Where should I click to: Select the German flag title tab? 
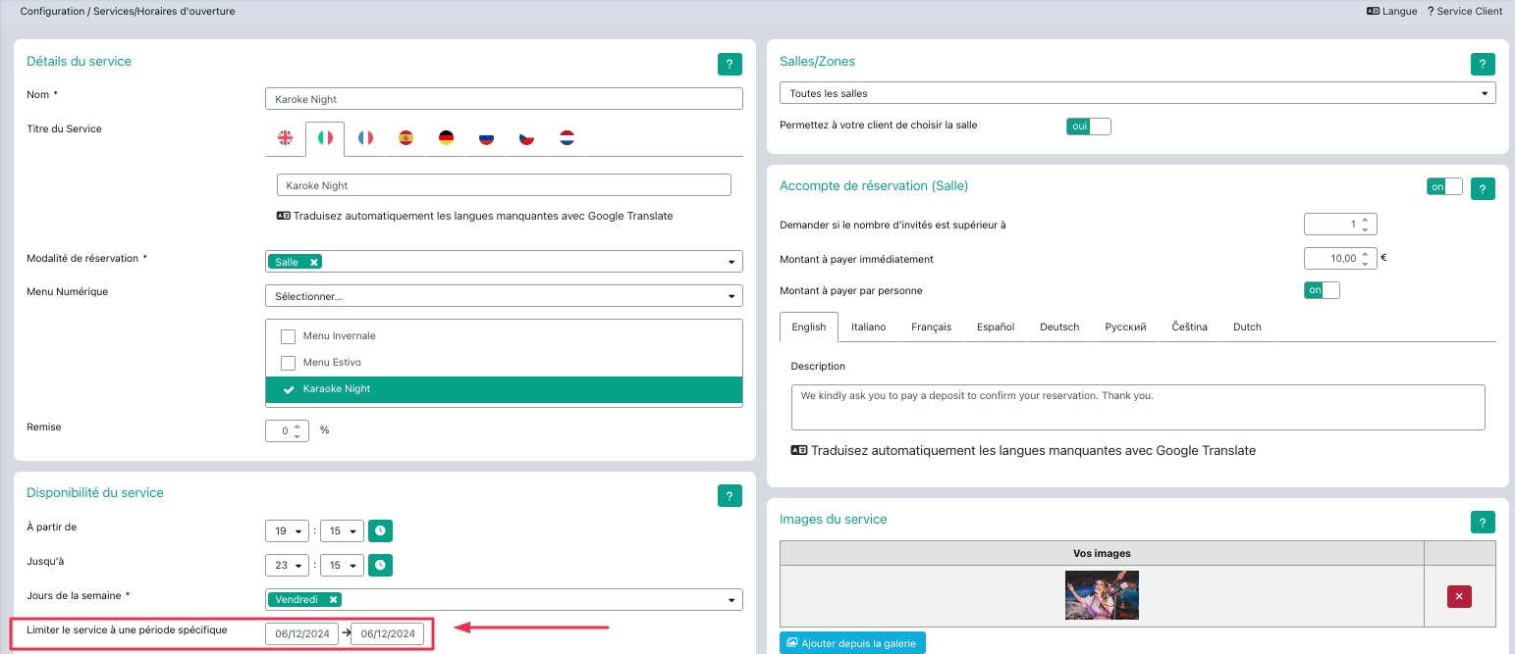[x=446, y=138]
